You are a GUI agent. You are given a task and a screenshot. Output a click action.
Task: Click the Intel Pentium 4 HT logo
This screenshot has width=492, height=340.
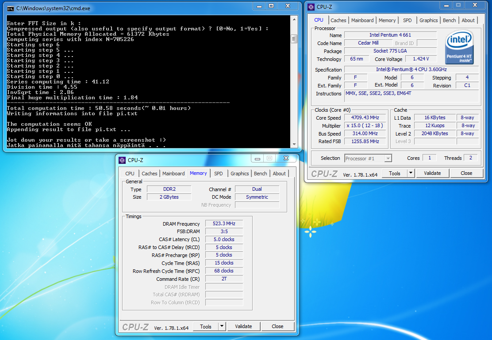(x=459, y=47)
